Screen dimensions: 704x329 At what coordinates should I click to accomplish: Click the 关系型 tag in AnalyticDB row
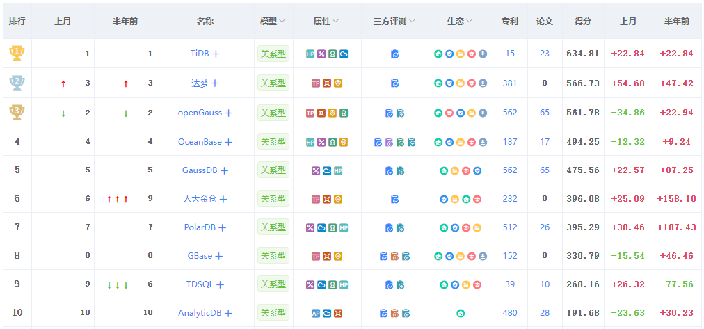pos(273,313)
